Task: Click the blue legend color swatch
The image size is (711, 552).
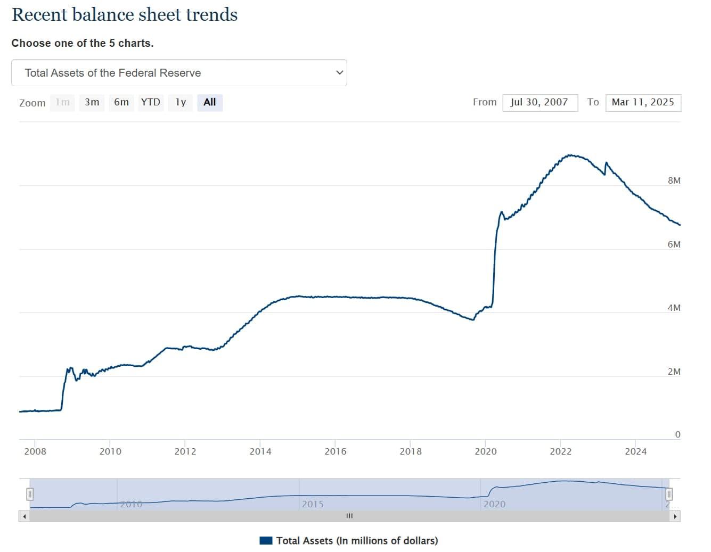Action: coord(266,541)
